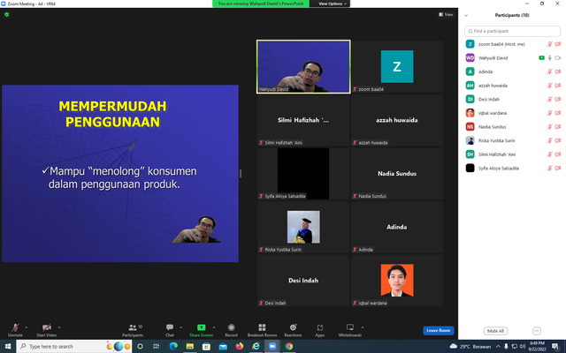The image size is (566, 353).
Task: Select Wahyudi David in participants list
Action: coord(512,57)
